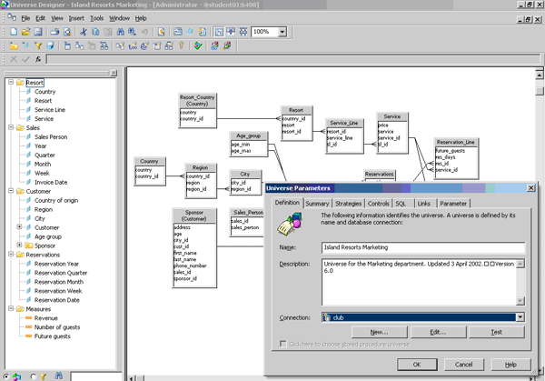
Task: Collapse the Sales class in the tree
Action: click(11, 127)
